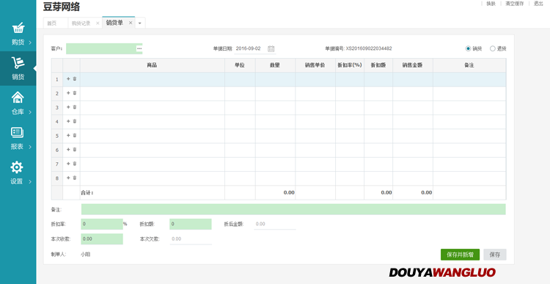Add a row after row 6

(x=68, y=150)
